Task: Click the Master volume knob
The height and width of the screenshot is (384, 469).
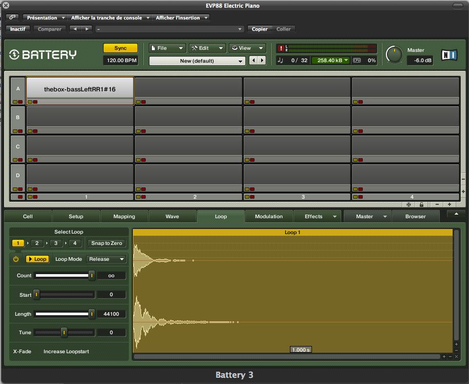Action: pyautogui.click(x=394, y=55)
